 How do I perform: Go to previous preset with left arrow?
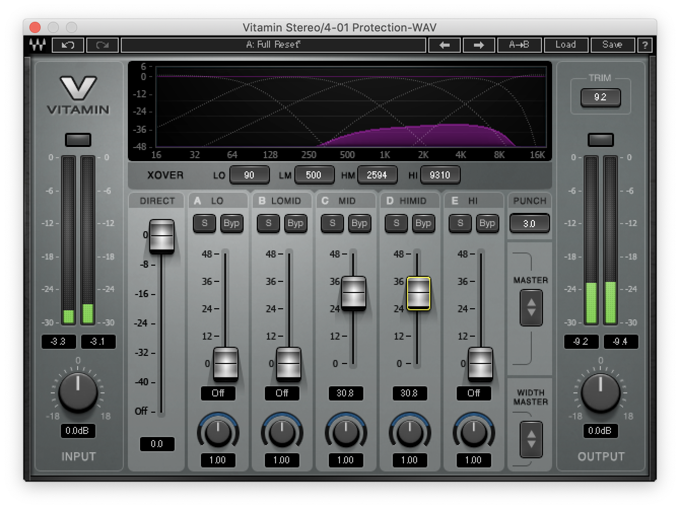[x=445, y=45]
